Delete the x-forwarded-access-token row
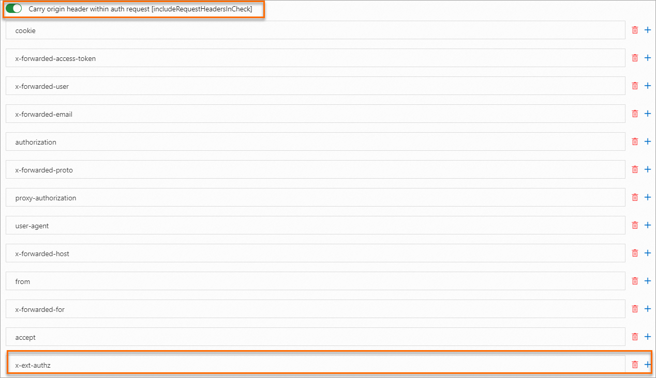This screenshot has height=378, width=656. click(x=635, y=58)
